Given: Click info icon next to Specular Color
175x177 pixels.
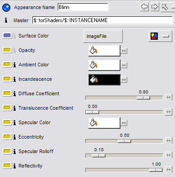Looking at the screenshot, I should pyautogui.click(x=14, y=122).
